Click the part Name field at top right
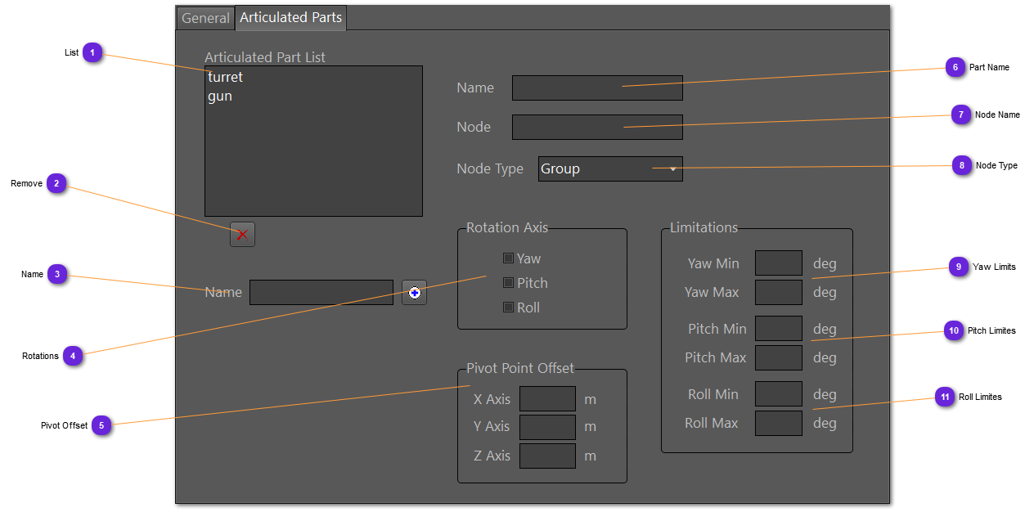The image size is (1034, 512). pos(597,88)
